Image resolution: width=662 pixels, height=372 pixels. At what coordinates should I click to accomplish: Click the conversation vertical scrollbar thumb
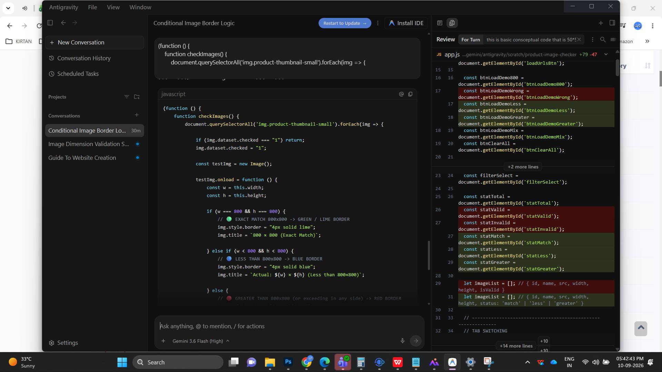pyautogui.click(x=429, y=255)
